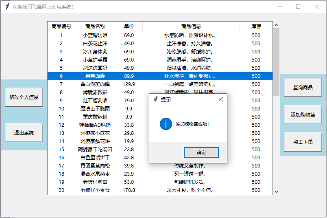327x218 pixels.
Task: Select the 青团蛋黄肉松 product row
Action: [160, 166]
